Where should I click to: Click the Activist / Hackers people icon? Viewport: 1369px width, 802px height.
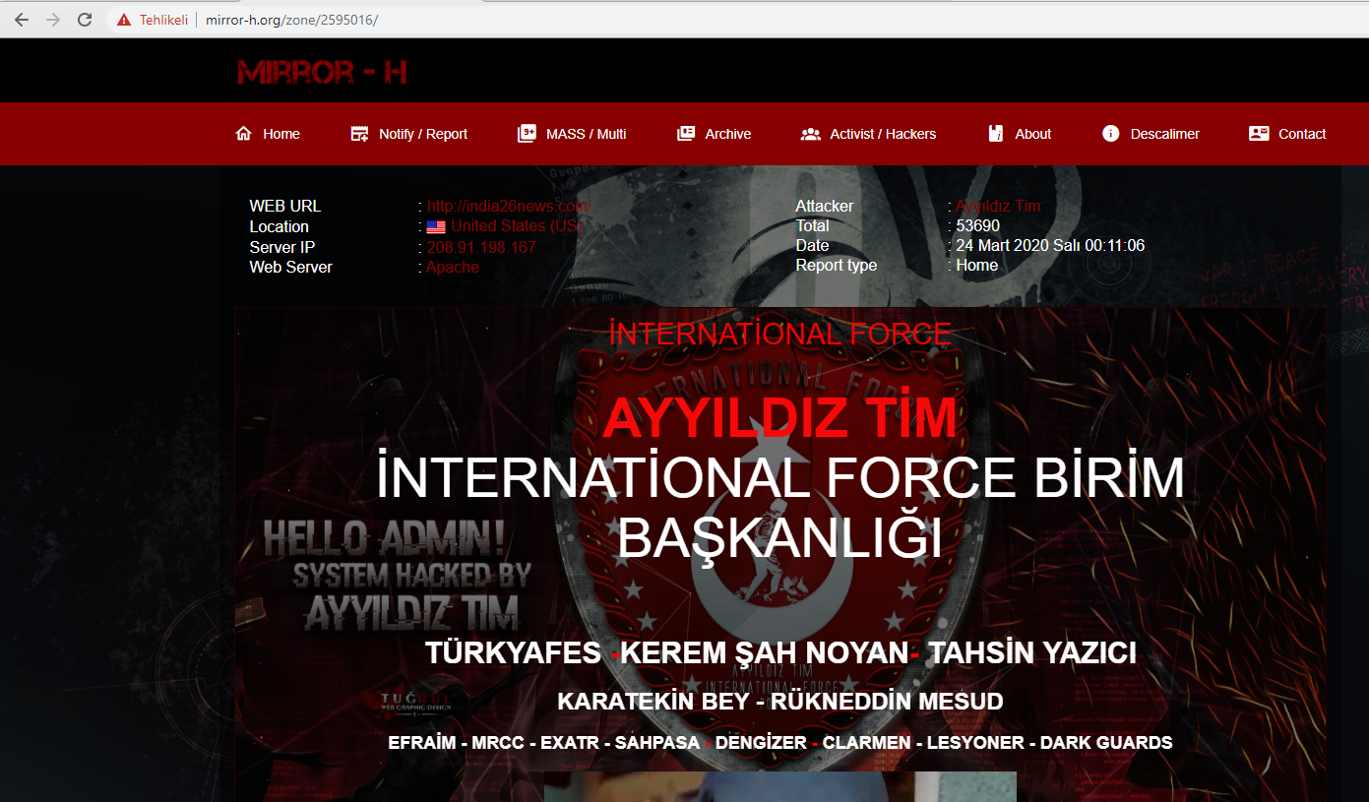point(811,134)
